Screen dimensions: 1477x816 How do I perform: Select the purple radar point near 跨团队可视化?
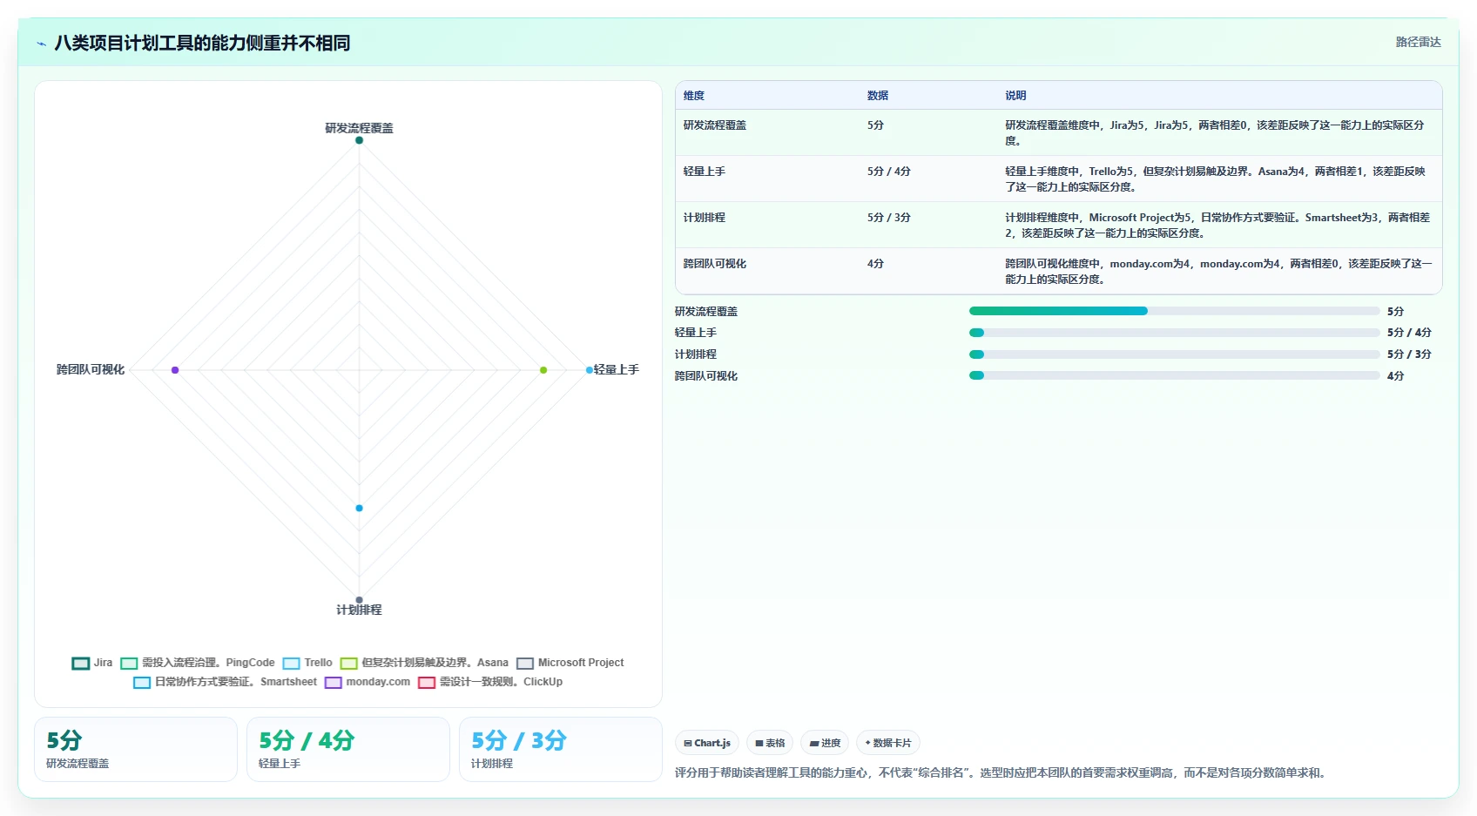175,370
